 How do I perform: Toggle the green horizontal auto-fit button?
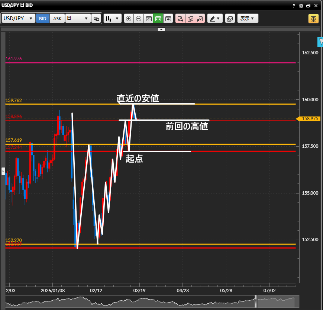click(158, 19)
